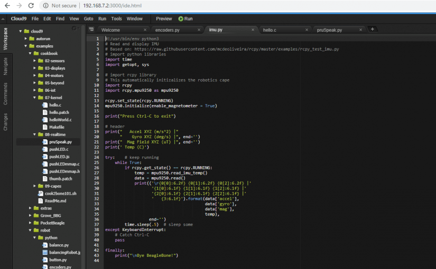Close the imu.py tab
The height and width of the screenshot is (269, 436).
pyautogui.click(x=253, y=30)
